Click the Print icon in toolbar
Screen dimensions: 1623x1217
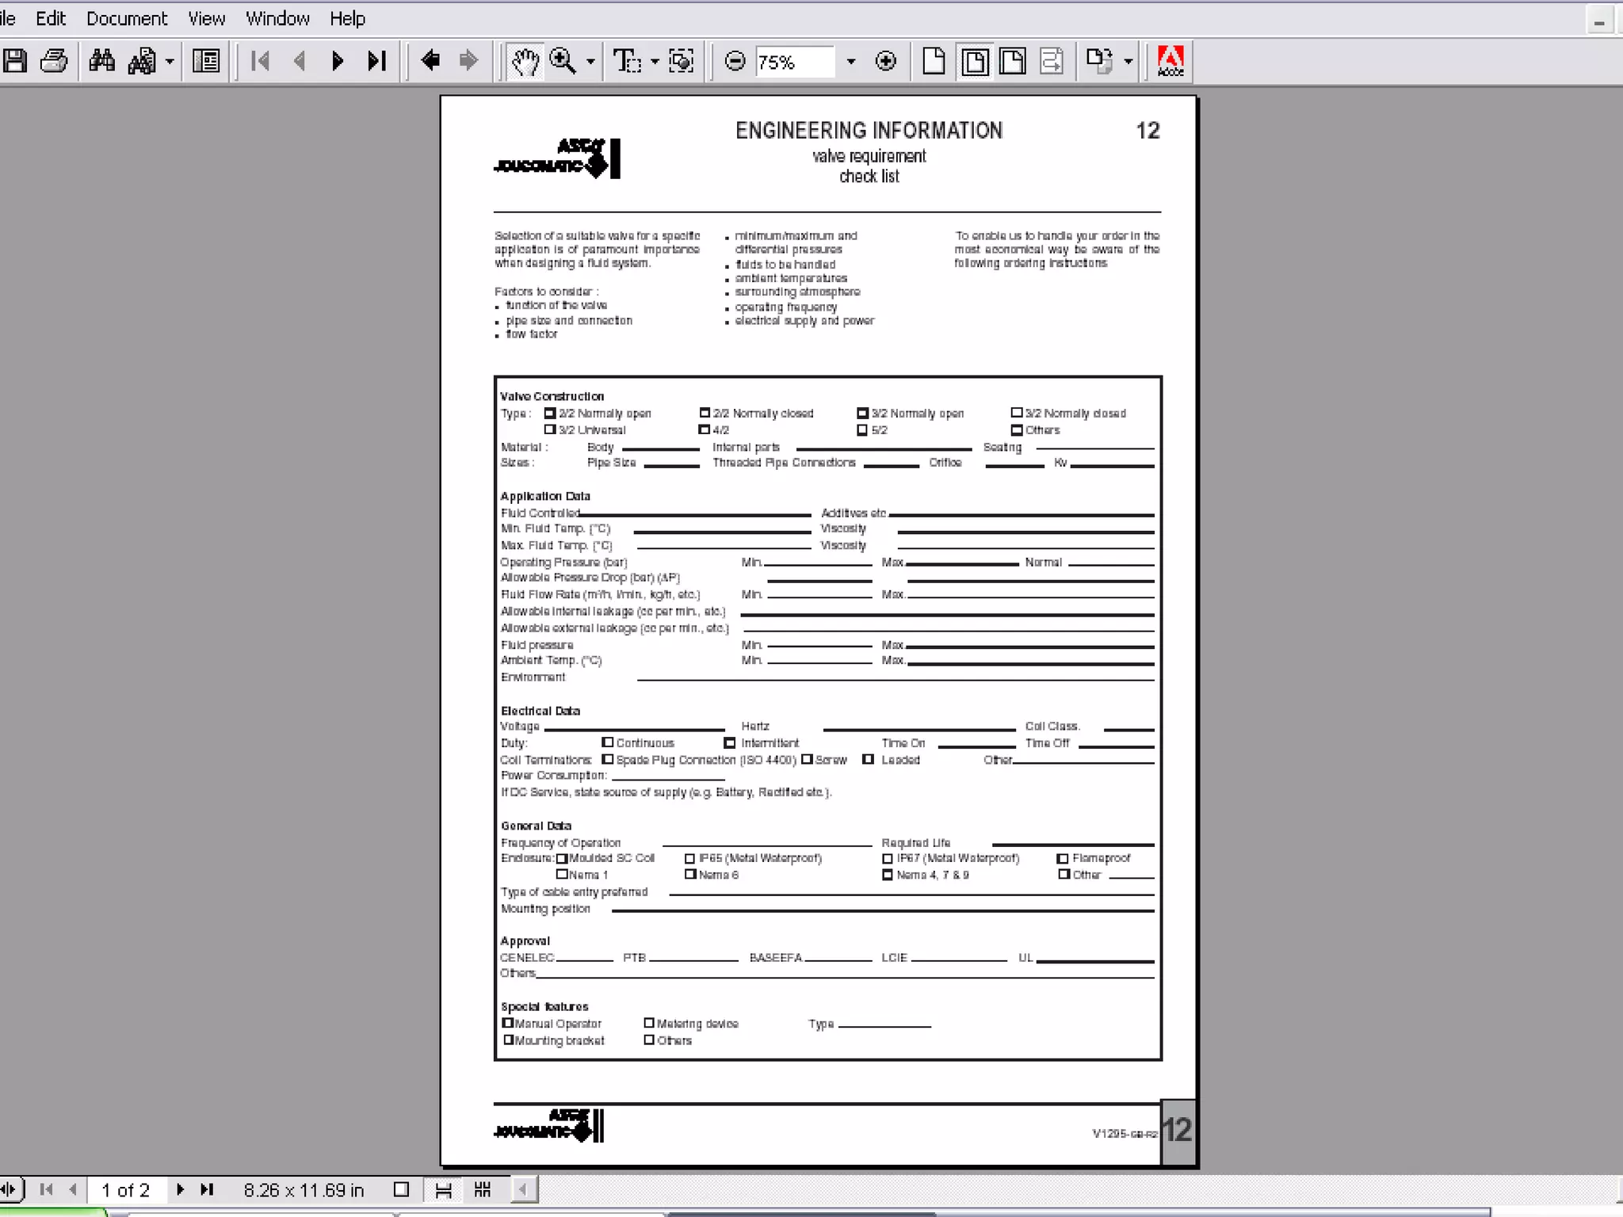54,61
